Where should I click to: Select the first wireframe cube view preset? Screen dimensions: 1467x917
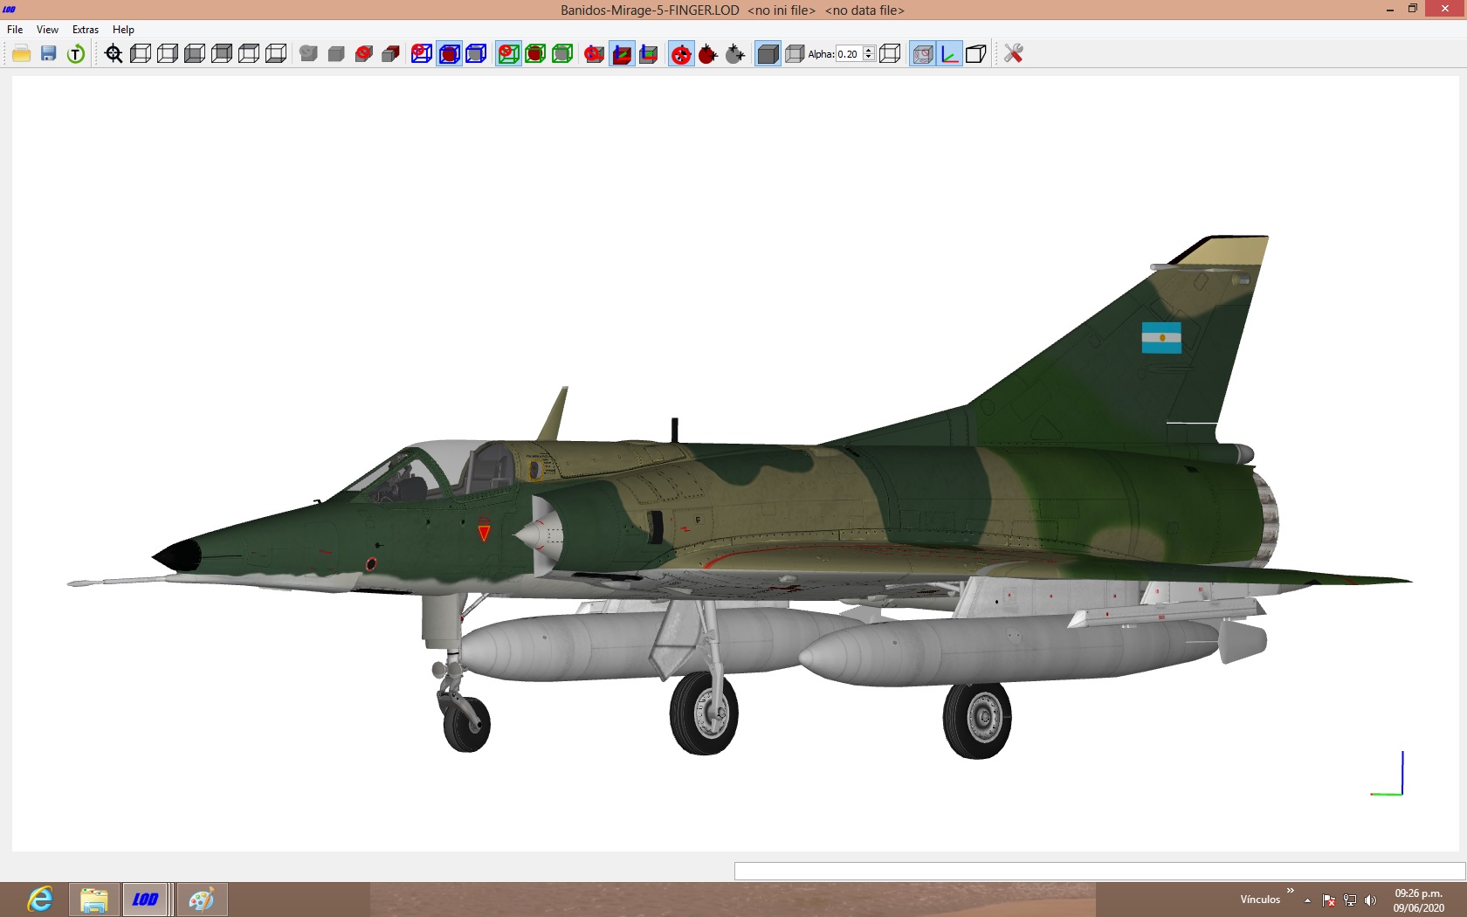[x=141, y=53]
